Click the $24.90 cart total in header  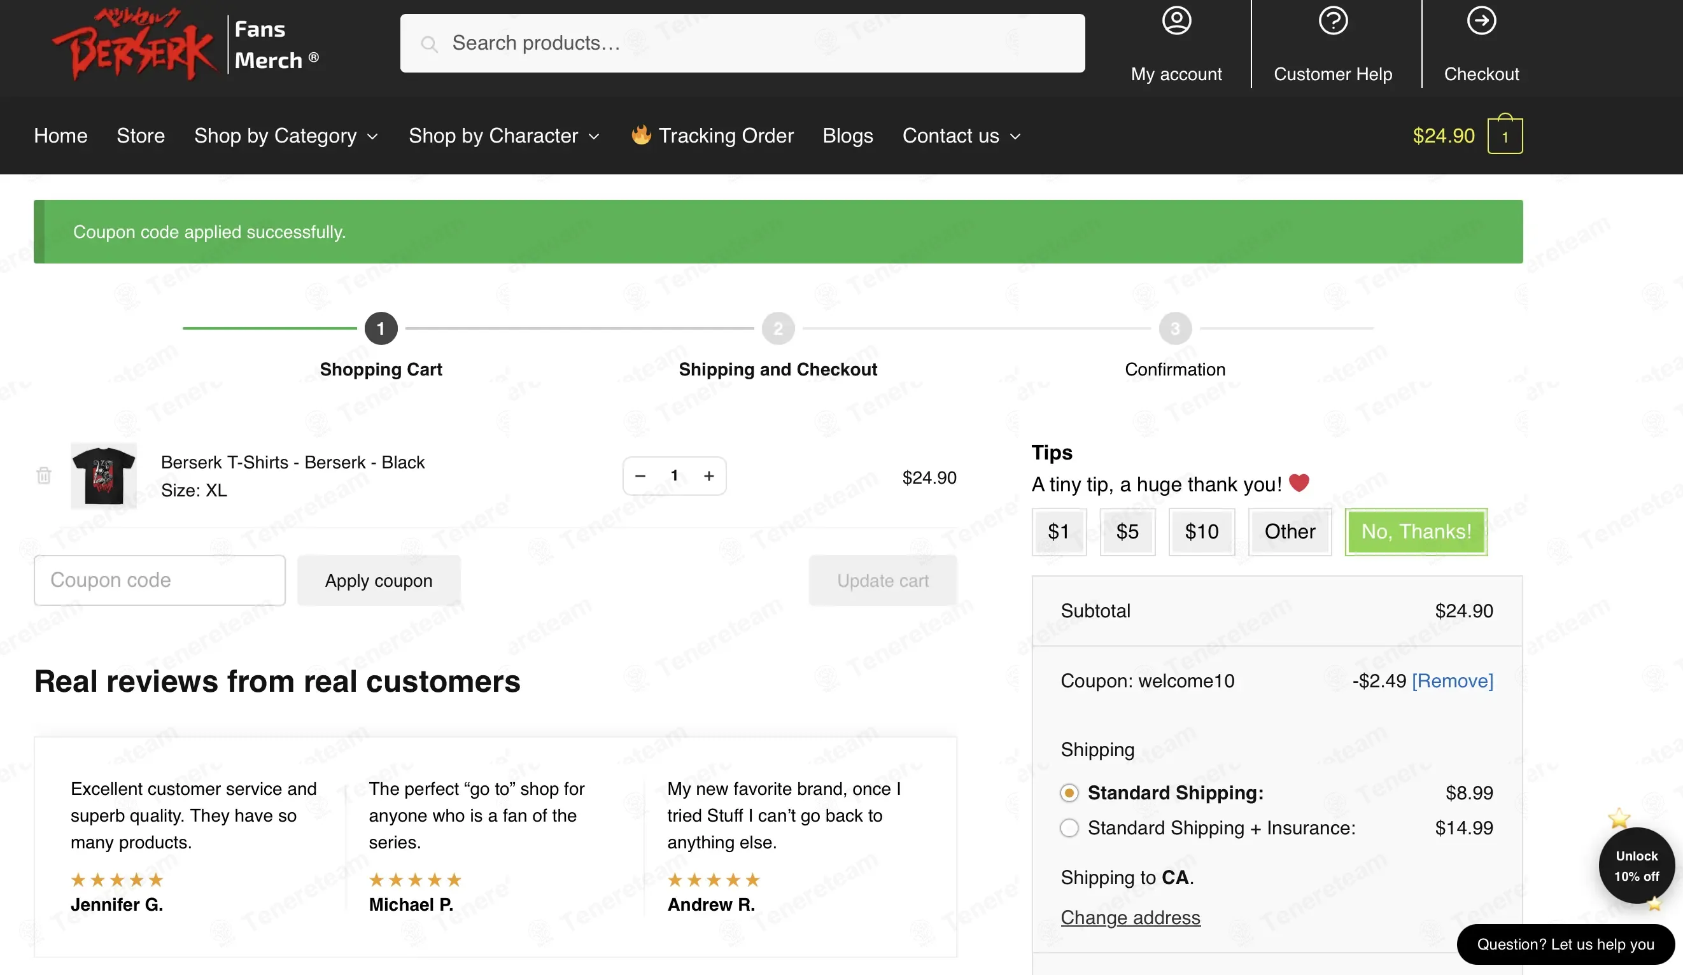(1443, 136)
